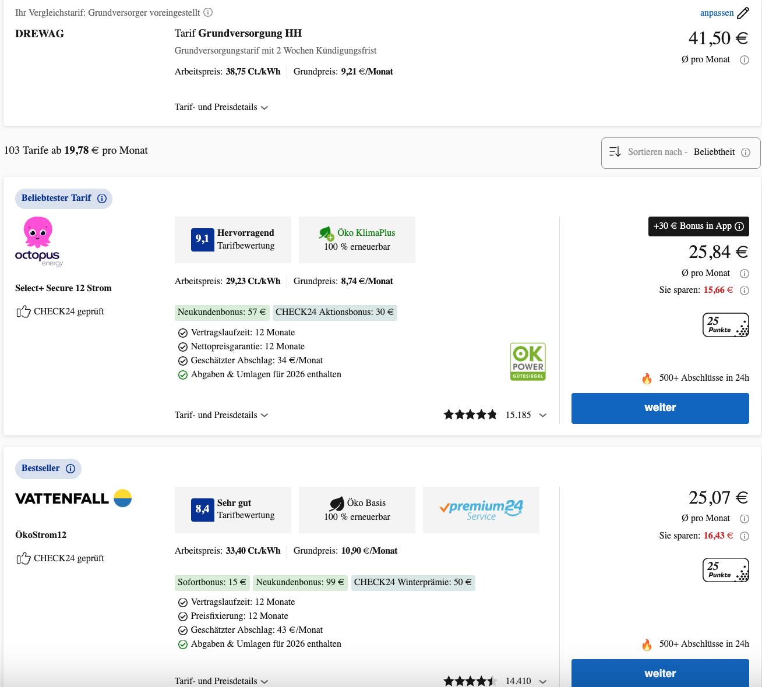Click info icon in Beliebtester Tarif badge
The height and width of the screenshot is (687, 762).
coord(102,199)
